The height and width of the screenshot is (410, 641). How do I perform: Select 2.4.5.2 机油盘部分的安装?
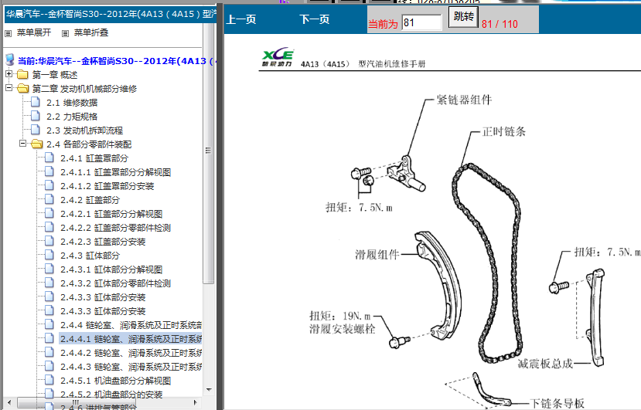coord(111,394)
